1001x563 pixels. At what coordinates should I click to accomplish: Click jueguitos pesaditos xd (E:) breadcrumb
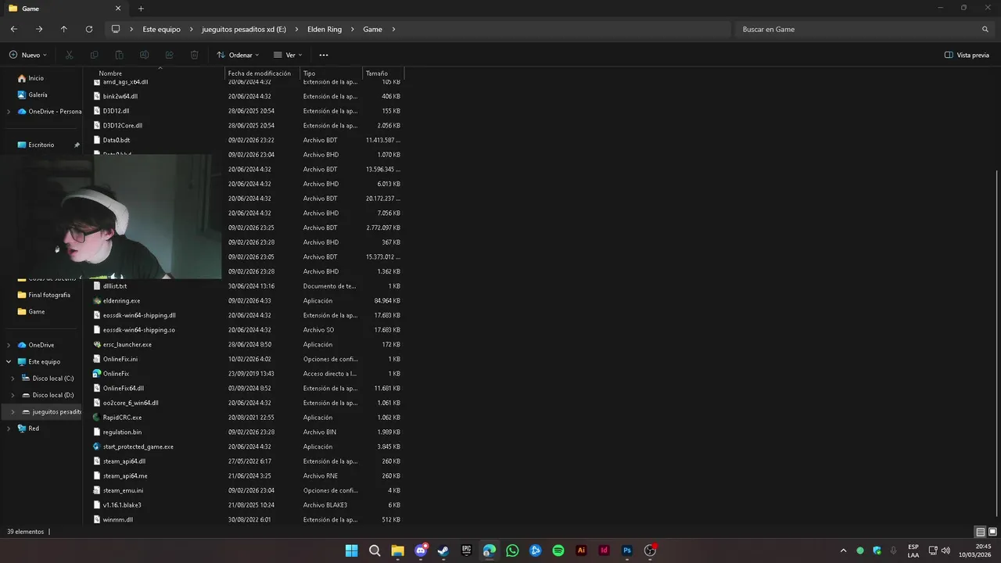click(x=244, y=29)
